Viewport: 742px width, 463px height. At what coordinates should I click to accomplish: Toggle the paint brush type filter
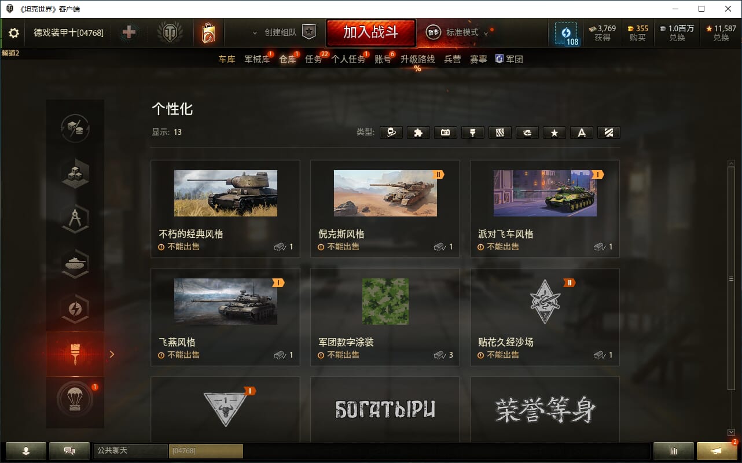coord(473,133)
